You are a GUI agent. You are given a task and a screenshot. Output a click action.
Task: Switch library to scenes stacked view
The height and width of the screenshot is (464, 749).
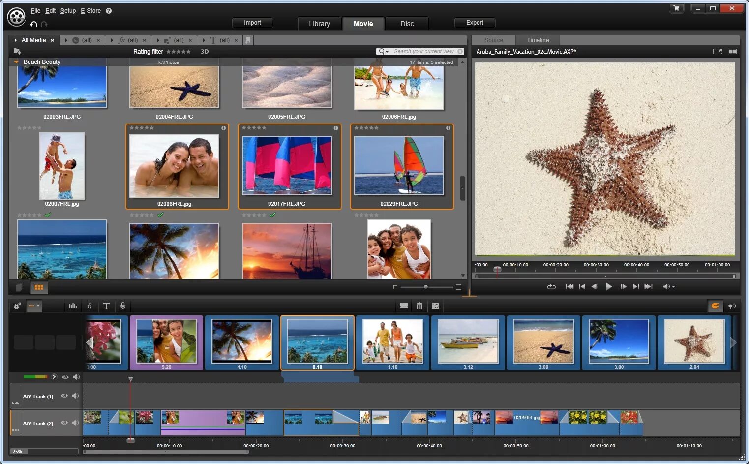point(20,287)
